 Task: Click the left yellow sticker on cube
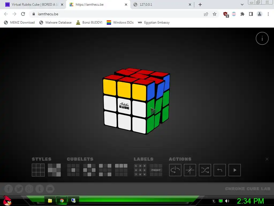click(109, 87)
